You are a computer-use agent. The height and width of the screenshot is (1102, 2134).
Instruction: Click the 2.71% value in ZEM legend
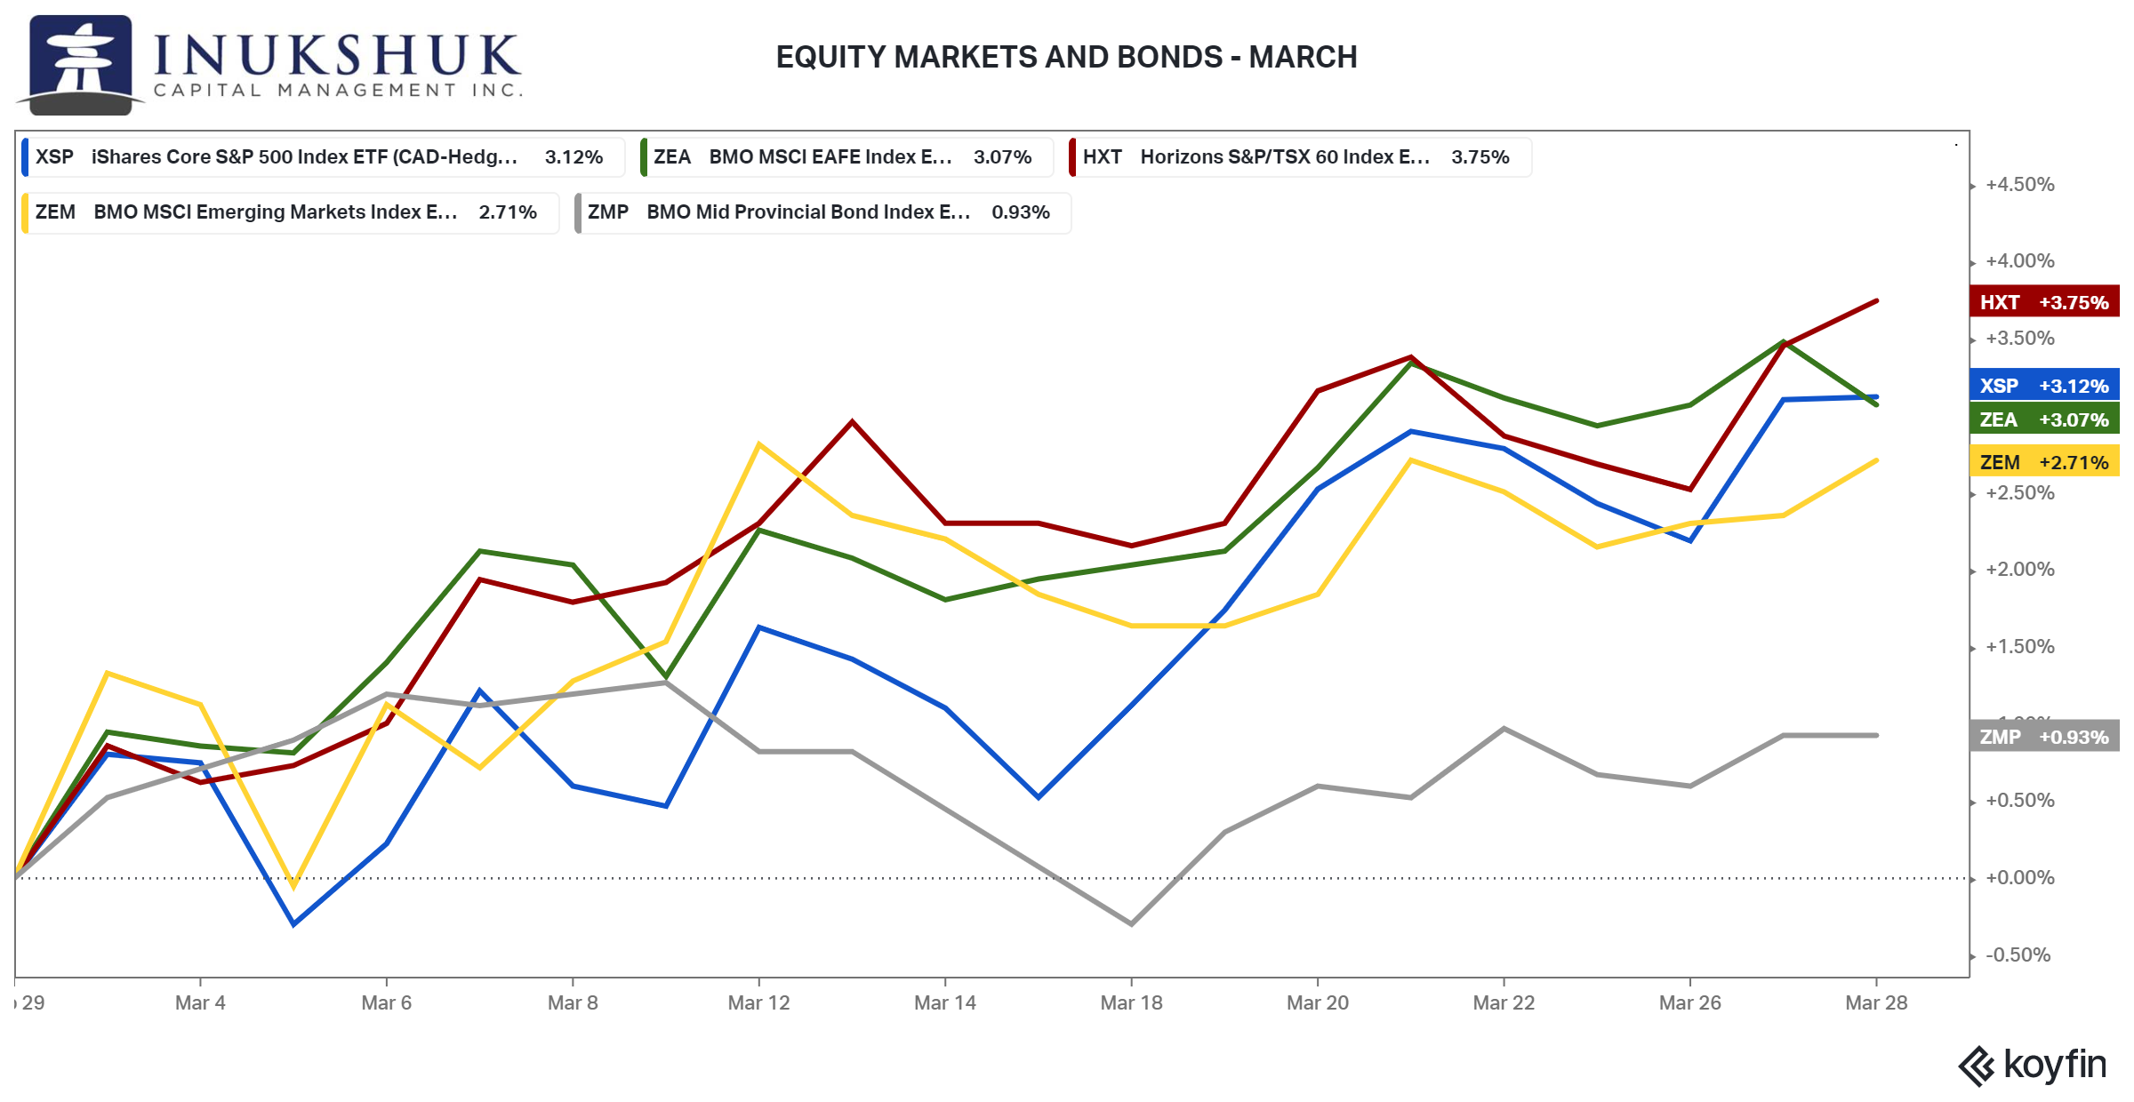508,212
